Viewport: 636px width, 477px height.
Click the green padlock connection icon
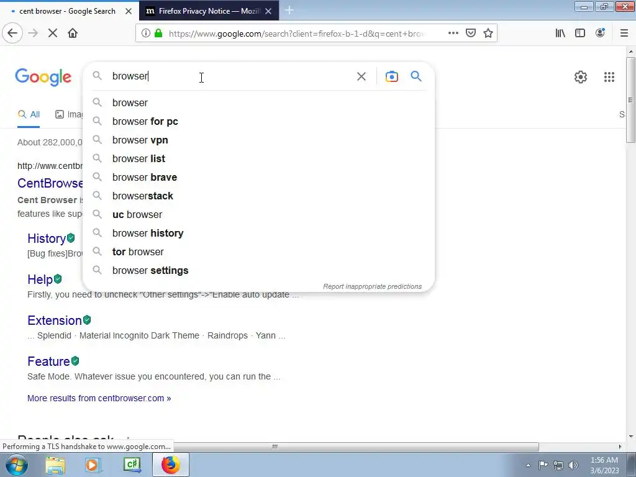(x=158, y=34)
